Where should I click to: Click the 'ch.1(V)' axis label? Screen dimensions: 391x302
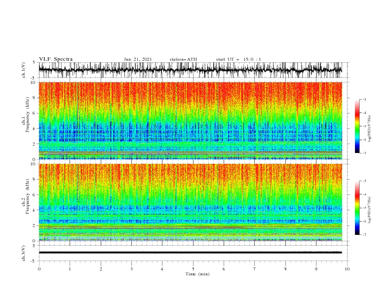(x=24, y=70)
